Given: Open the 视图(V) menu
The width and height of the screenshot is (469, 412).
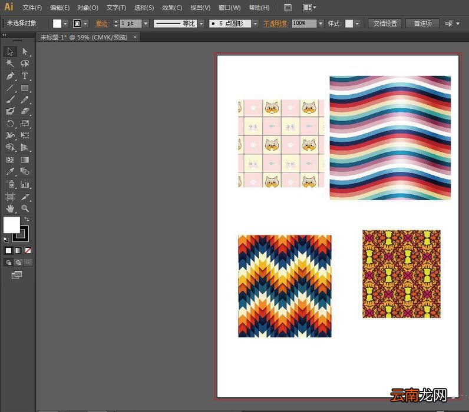Looking at the screenshot, I should point(200,8).
